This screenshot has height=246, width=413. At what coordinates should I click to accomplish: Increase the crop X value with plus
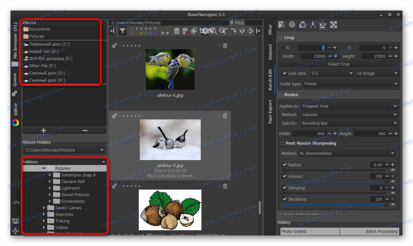click(x=335, y=48)
